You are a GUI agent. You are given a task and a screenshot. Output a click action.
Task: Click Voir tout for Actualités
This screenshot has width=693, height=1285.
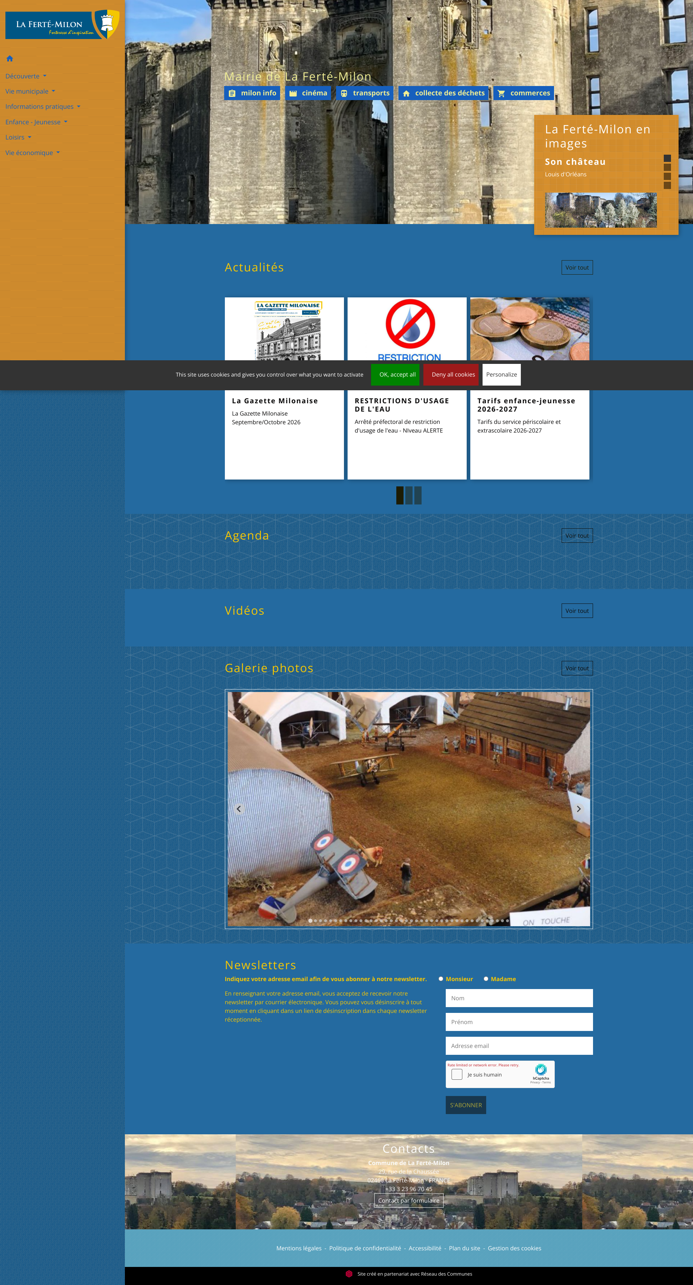tap(577, 267)
